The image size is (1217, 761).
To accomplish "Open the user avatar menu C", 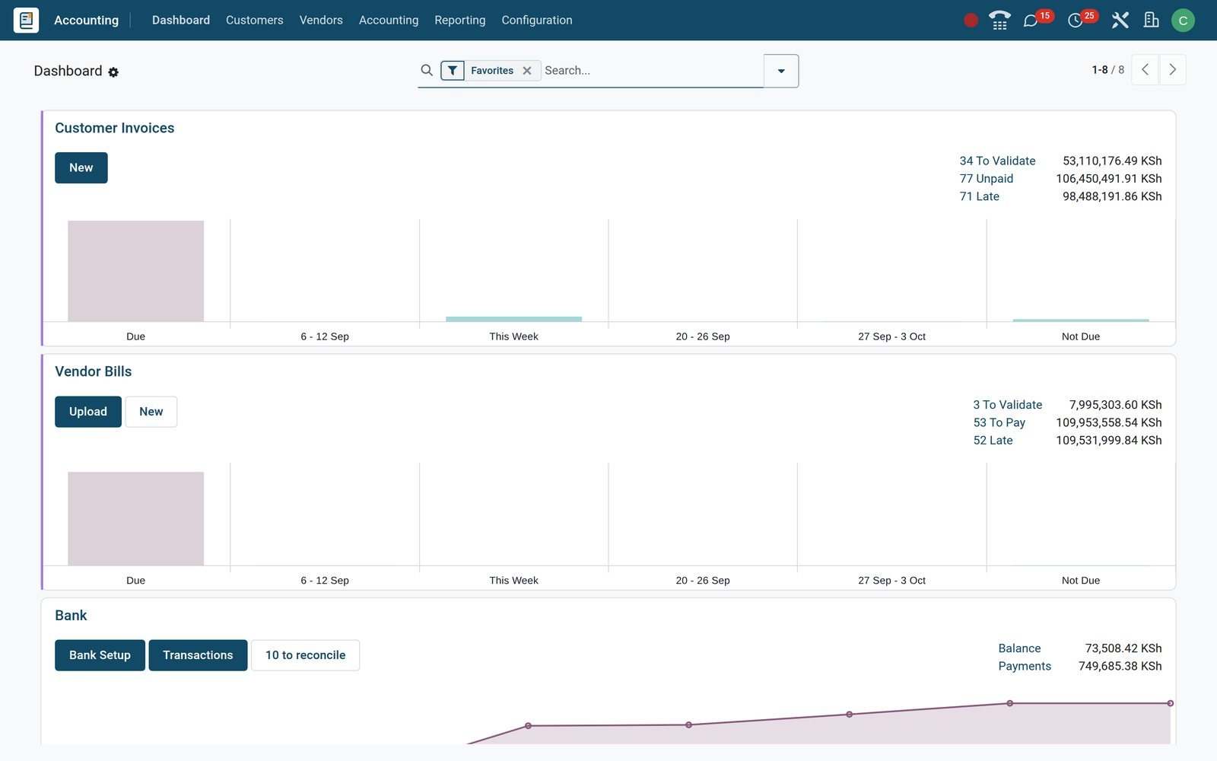I will (x=1183, y=21).
